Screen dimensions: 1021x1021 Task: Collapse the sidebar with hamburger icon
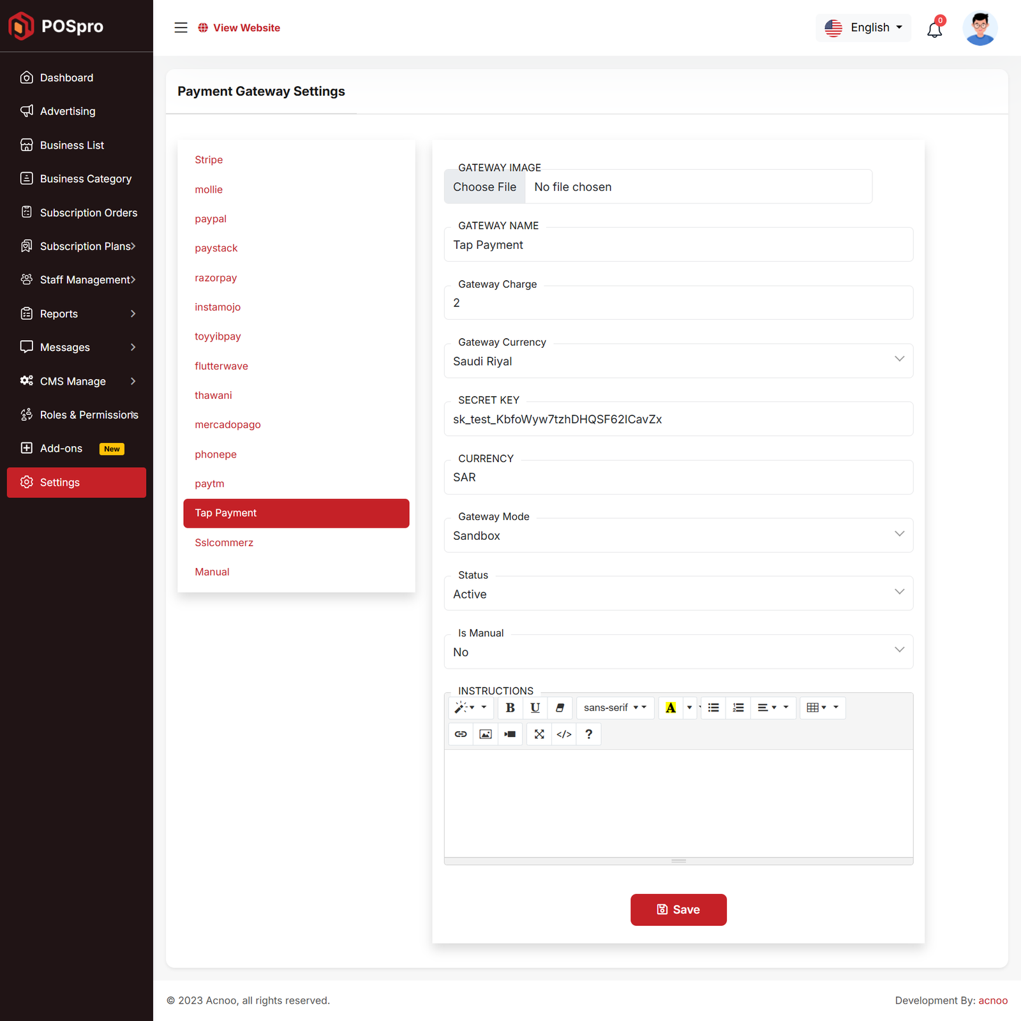181,27
